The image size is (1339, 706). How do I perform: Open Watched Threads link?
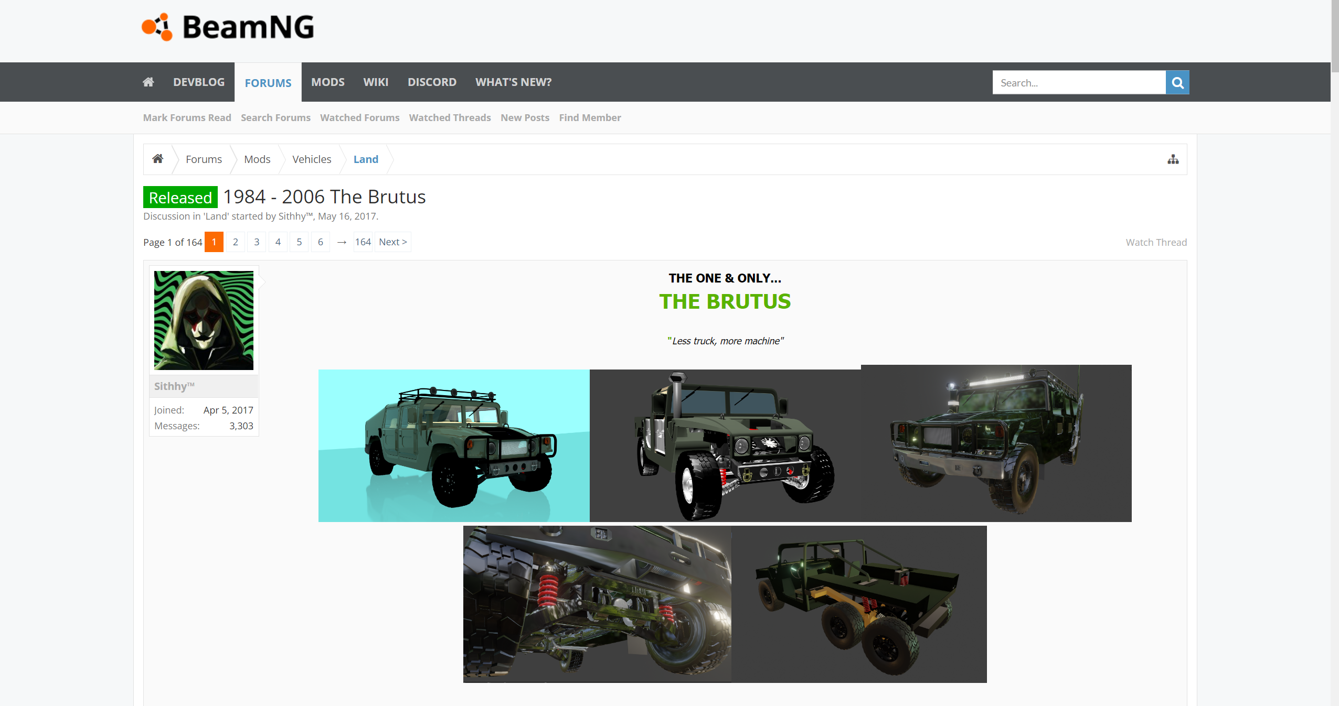[450, 117]
